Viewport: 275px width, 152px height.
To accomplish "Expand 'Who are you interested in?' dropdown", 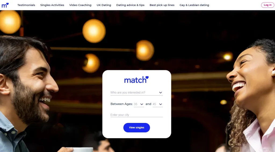I will [136, 93].
